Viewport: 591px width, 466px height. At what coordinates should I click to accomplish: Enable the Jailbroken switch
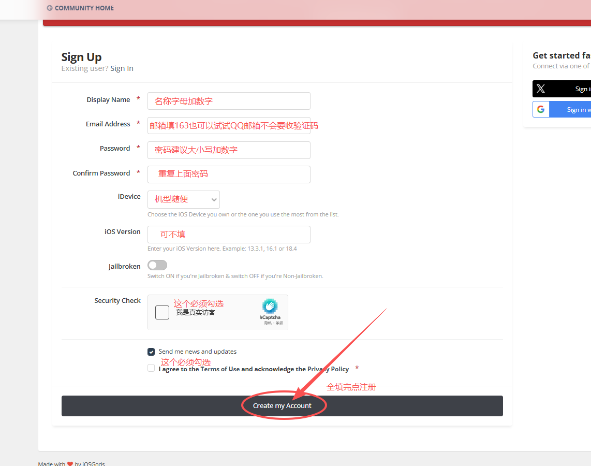click(x=157, y=265)
